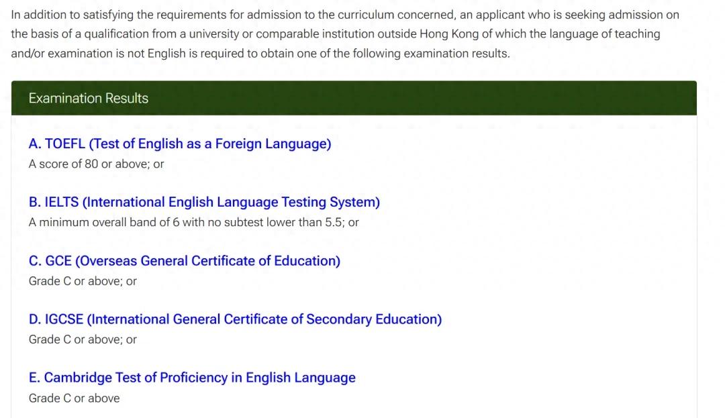
Task: Click the Examination Results header title
Action: pyautogui.click(x=88, y=98)
